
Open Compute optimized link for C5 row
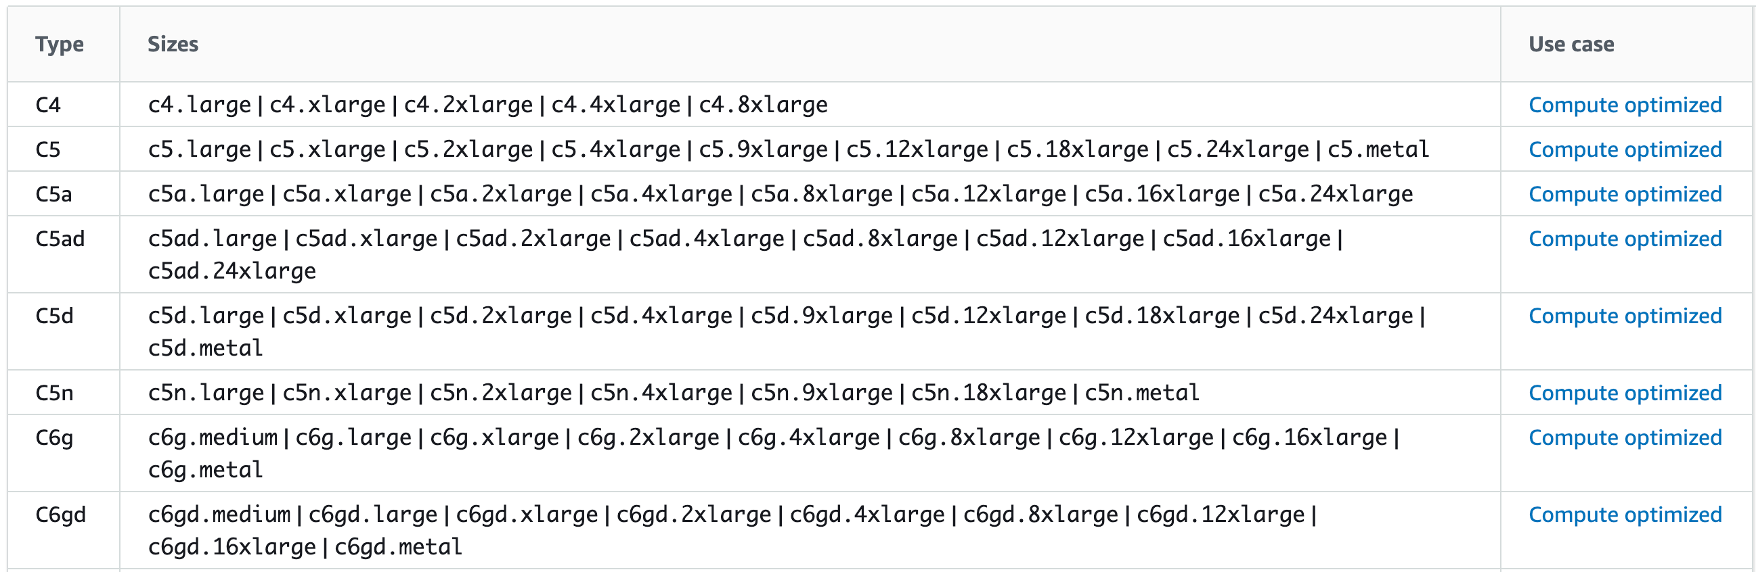pos(1625,149)
